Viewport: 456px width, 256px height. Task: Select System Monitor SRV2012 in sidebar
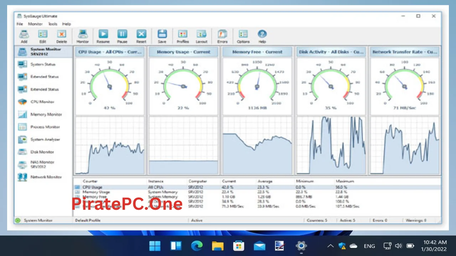(43, 52)
